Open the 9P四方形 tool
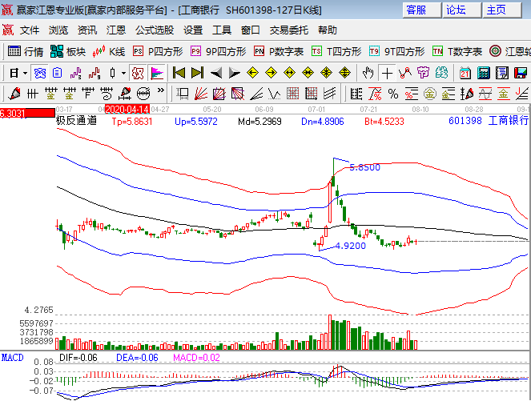The image size is (531, 401). click(218, 51)
